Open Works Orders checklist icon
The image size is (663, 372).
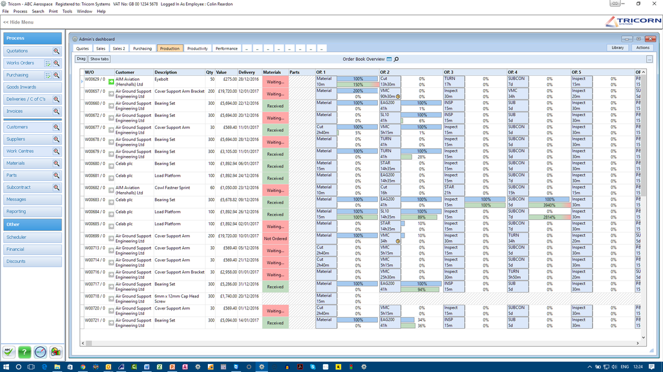click(x=48, y=63)
